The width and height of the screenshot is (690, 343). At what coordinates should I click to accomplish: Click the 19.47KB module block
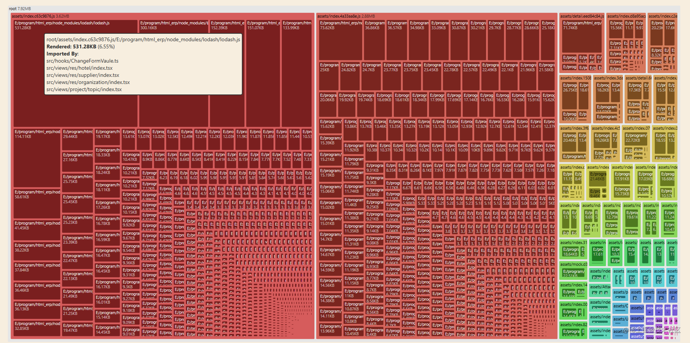point(78,330)
